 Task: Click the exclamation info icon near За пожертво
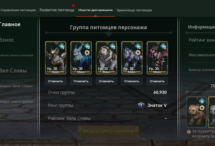click(x=189, y=132)
